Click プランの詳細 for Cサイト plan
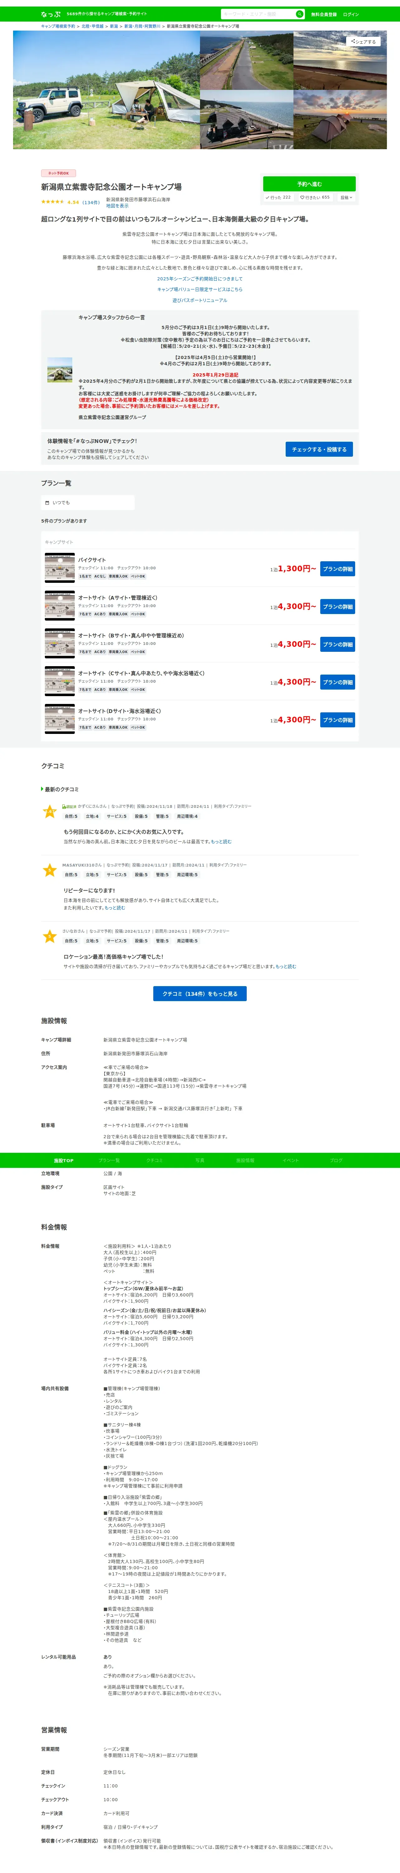 coord(338,683)
